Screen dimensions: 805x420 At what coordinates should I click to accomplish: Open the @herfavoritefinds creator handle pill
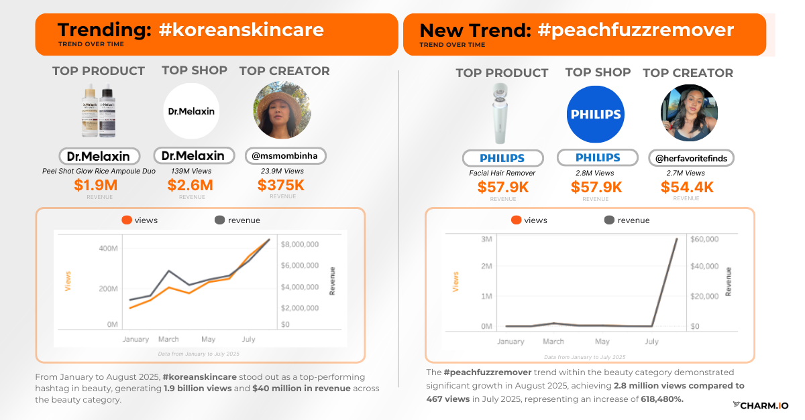pyautogui.click(x=691, y=158)
